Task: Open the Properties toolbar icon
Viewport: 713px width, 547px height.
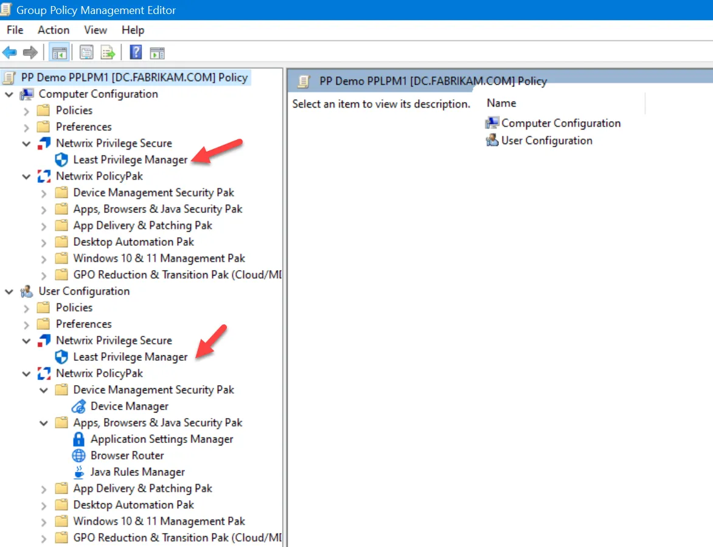Action: pyautogui.click(x=86, y=52)
